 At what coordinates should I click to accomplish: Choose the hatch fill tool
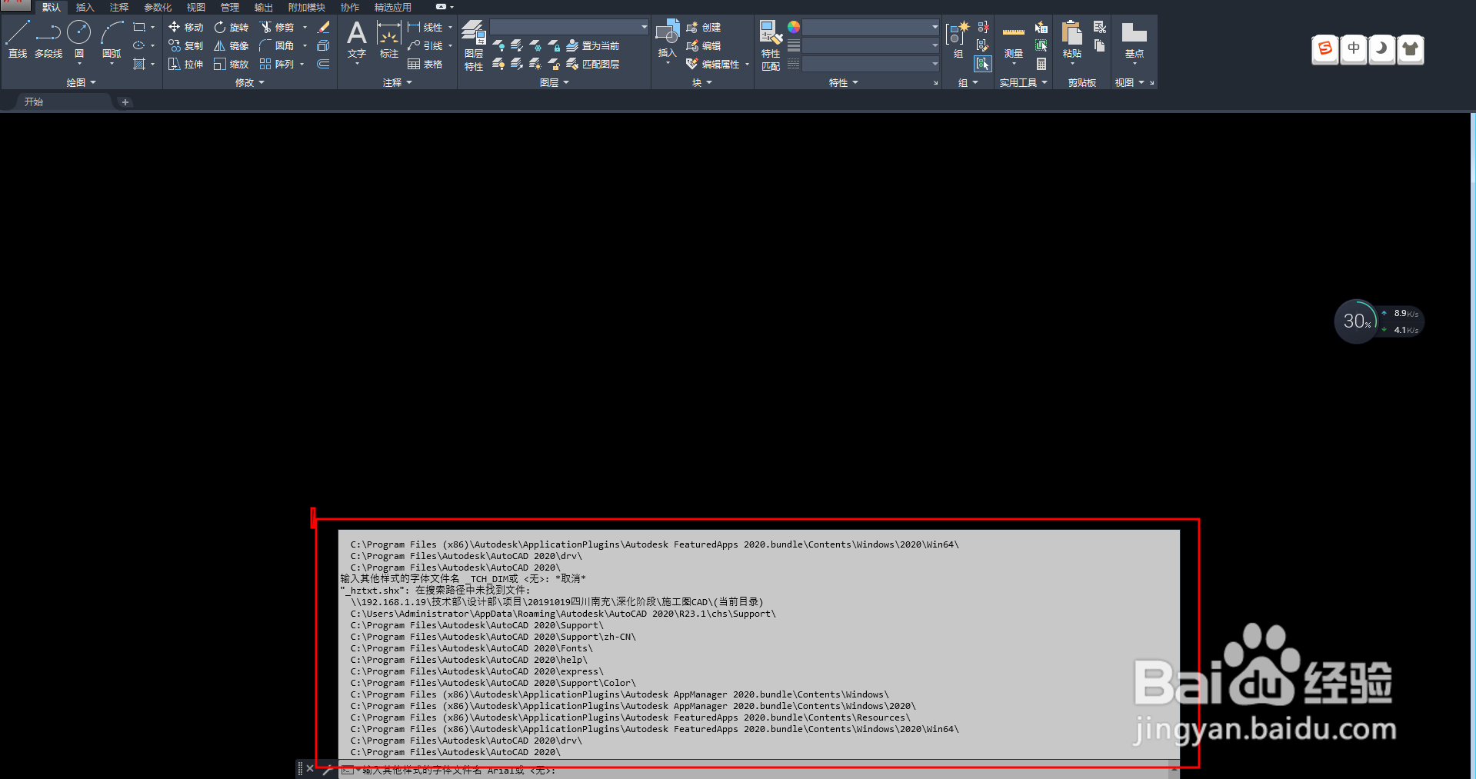(139, 64)
